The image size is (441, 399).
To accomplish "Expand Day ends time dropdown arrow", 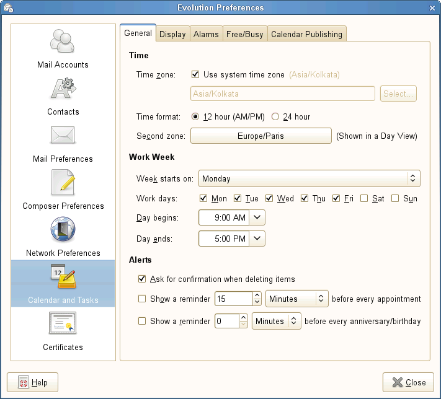I will click(257, 239).
